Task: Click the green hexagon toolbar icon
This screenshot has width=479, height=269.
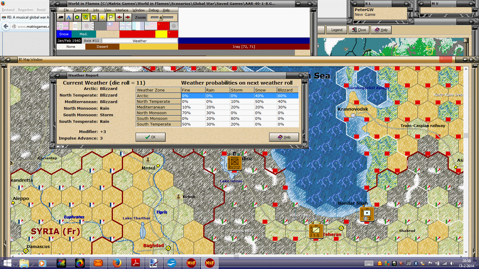Action: 77,17
